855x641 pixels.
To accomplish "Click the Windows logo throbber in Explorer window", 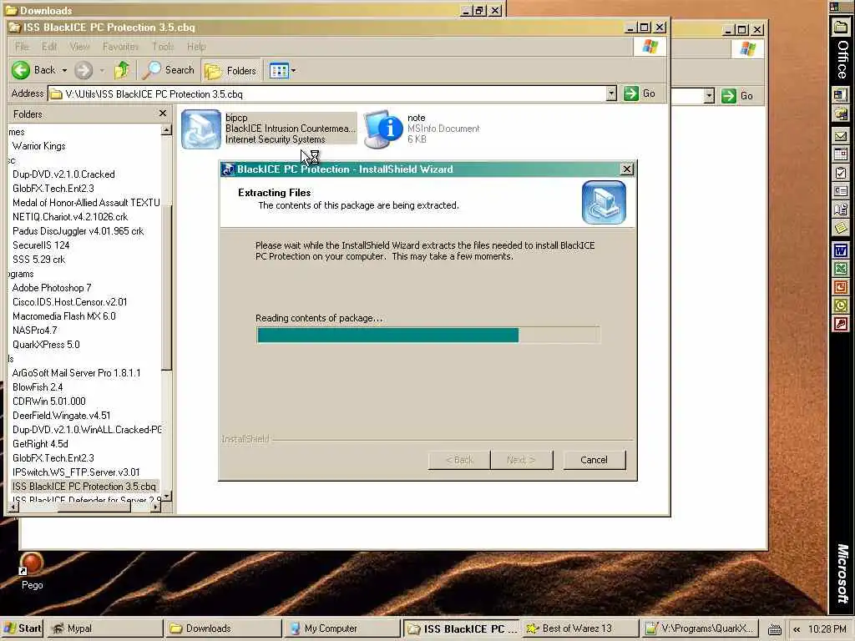I will pyautogui.click(x=650, y=47).
